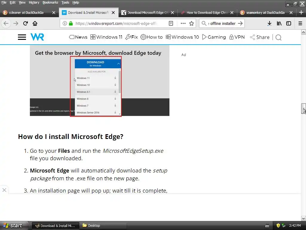Screen dimensions: 306x230
Task: Click the offline installer search field
Action: coord(222,23)
